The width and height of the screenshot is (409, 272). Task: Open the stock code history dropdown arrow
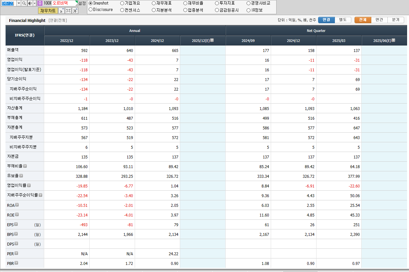[x=18, y=3]
